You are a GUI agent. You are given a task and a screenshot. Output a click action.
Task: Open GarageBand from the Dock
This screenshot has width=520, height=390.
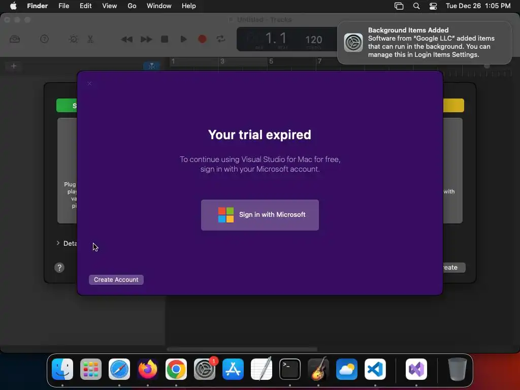(x=318, y=369)
